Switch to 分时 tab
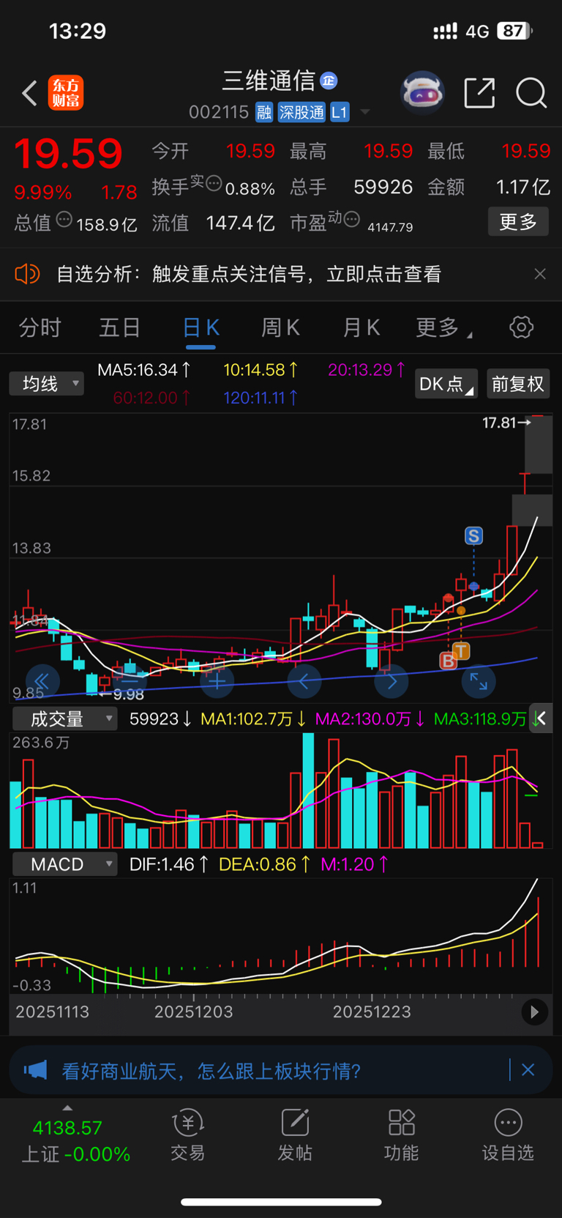The image size is (562, 1218). (x=40, y=327)
